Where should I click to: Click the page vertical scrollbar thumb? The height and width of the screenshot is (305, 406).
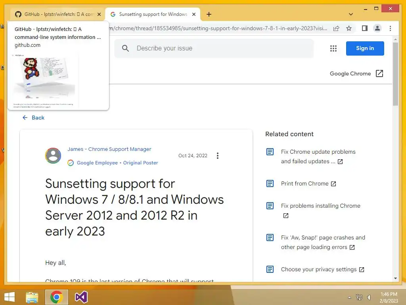[x=395, y=74]
